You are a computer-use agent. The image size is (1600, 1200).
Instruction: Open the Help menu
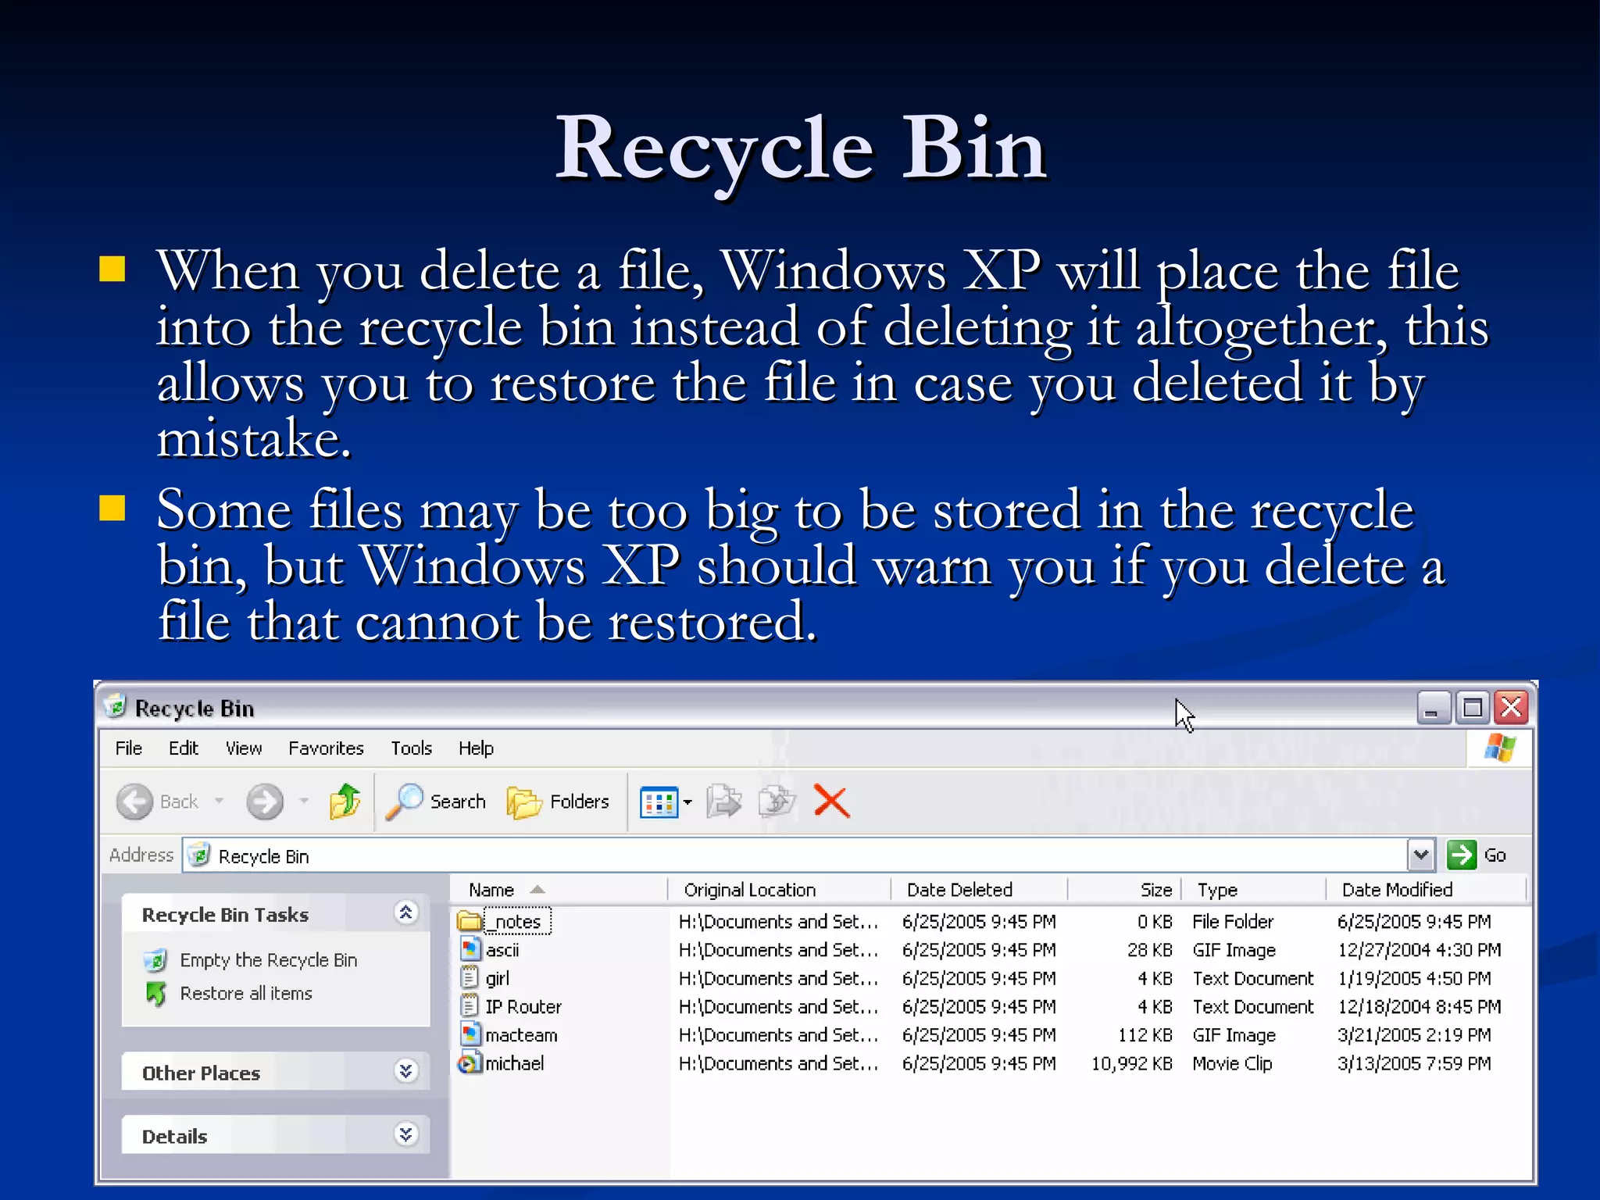(476, 748)
